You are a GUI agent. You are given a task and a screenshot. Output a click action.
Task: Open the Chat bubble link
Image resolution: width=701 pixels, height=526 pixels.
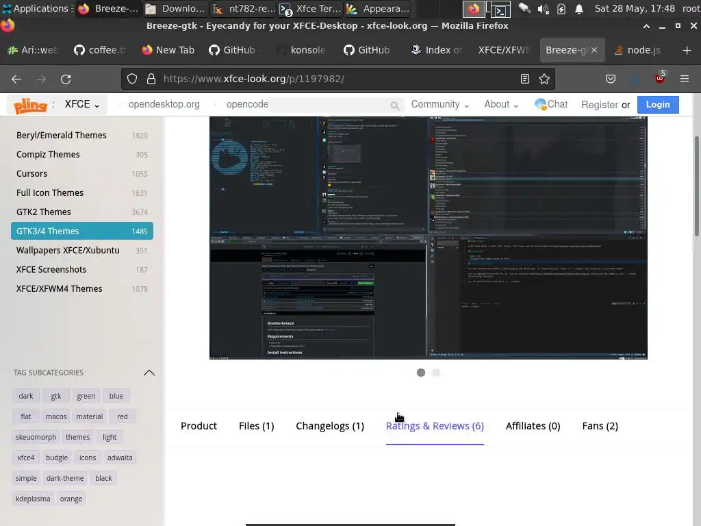click(551, 104)
